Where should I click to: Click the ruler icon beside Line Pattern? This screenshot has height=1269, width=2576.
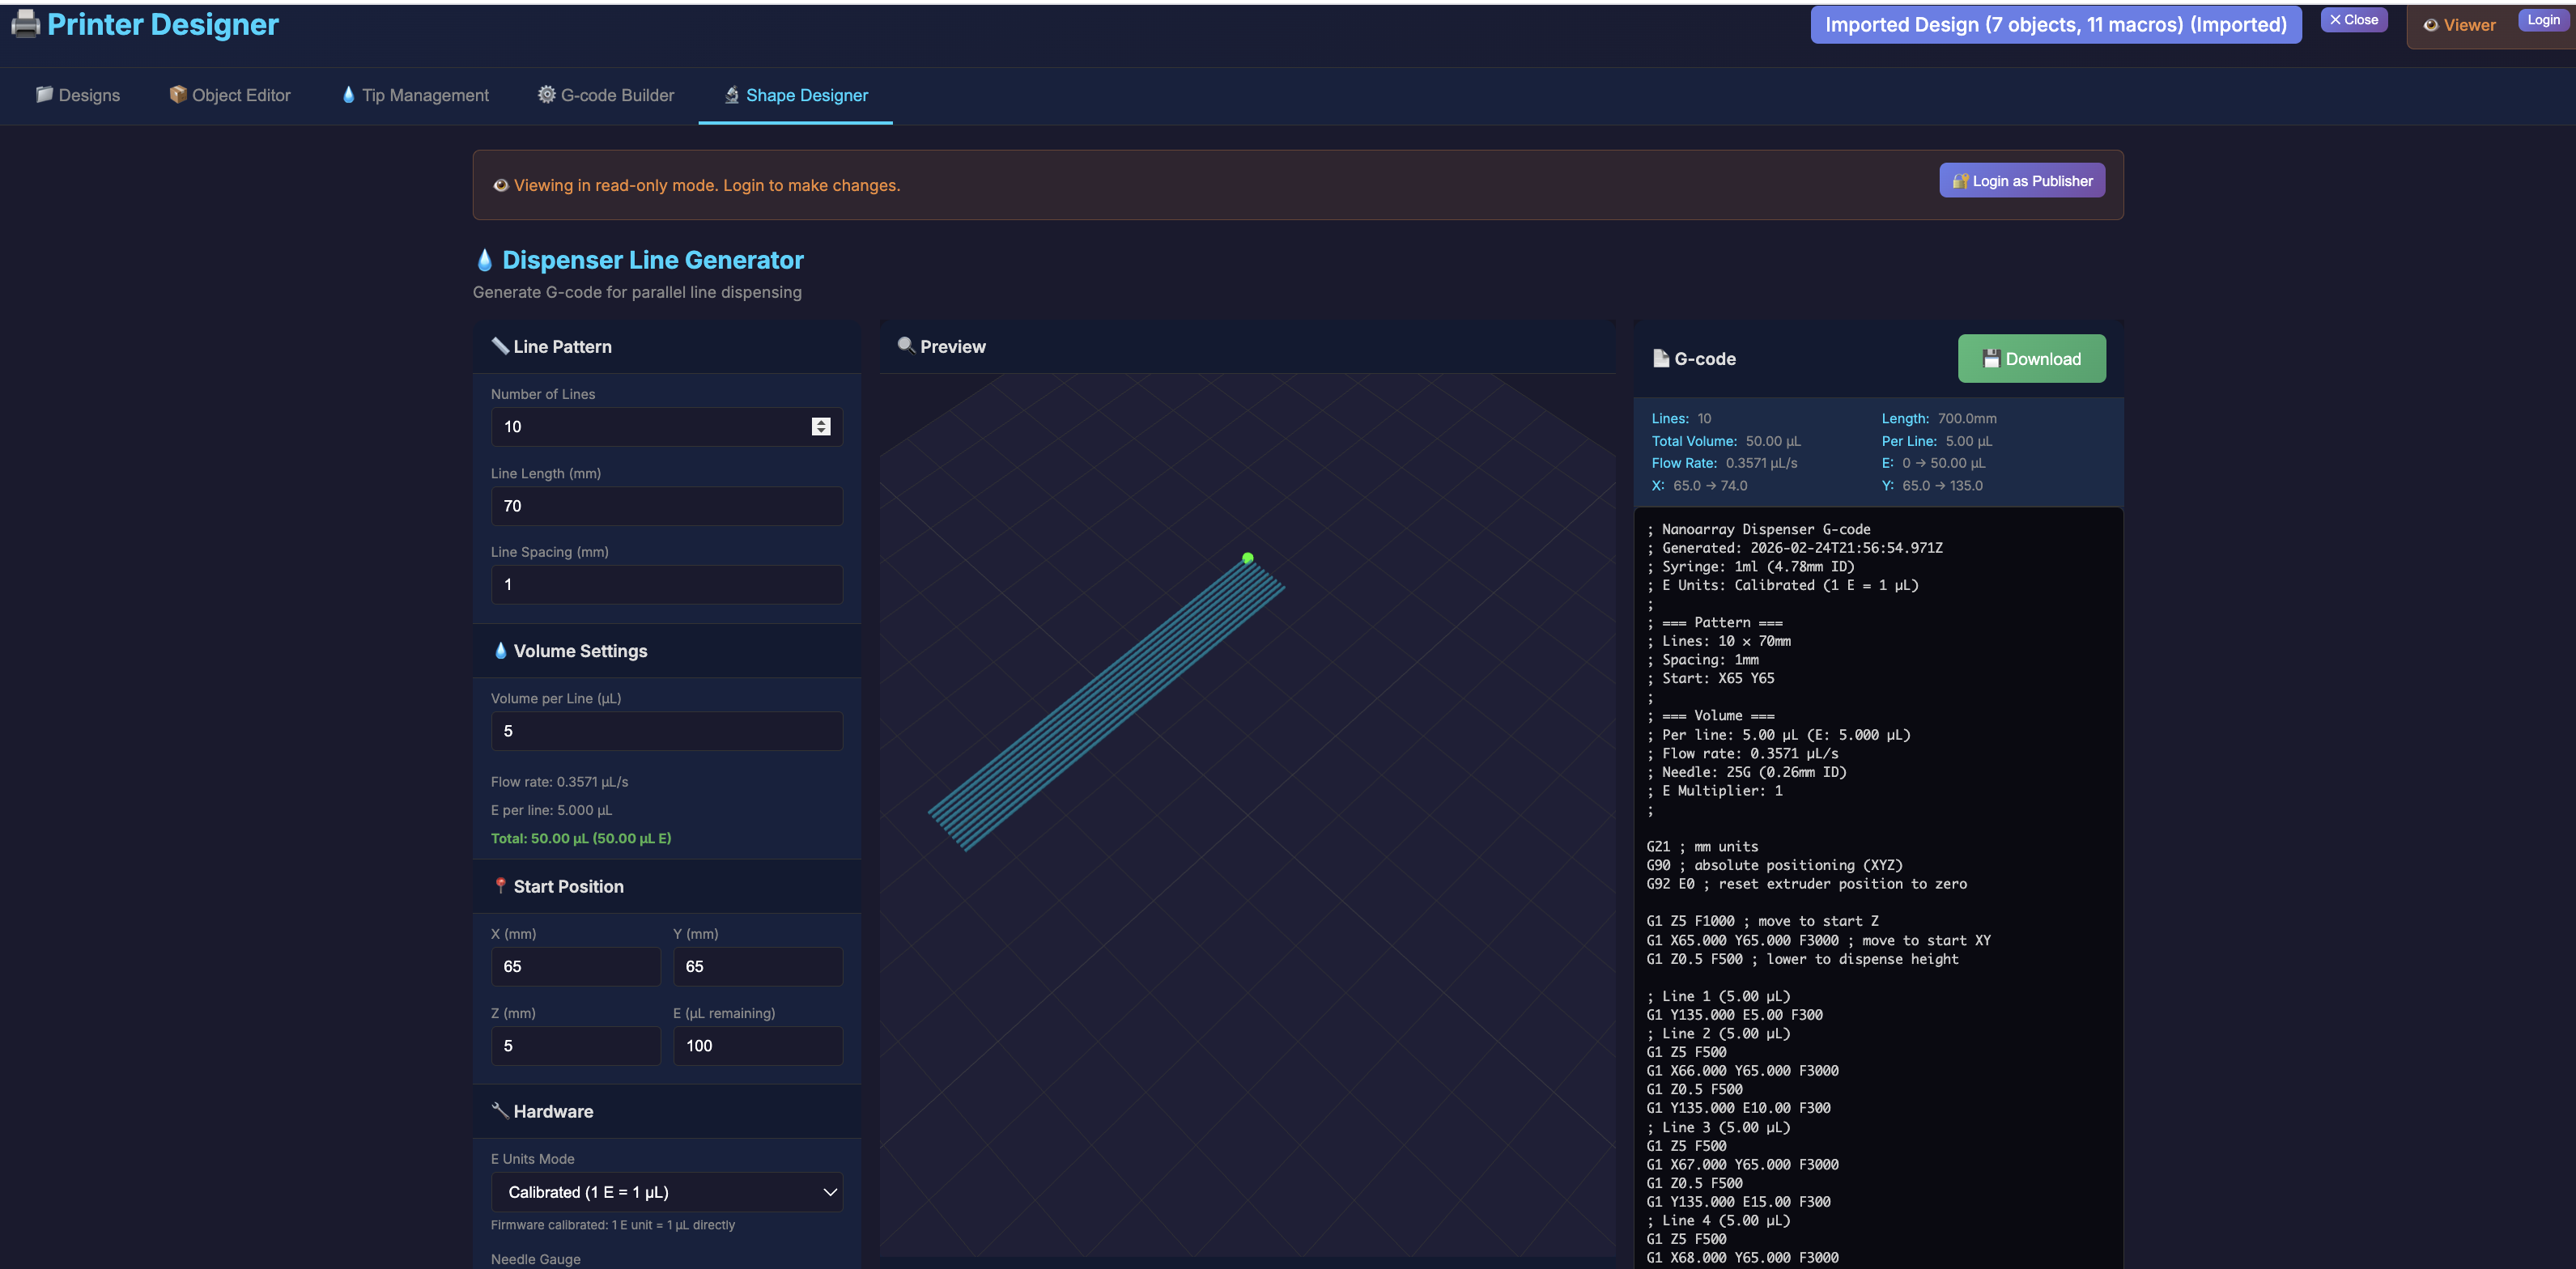[500, 345]
